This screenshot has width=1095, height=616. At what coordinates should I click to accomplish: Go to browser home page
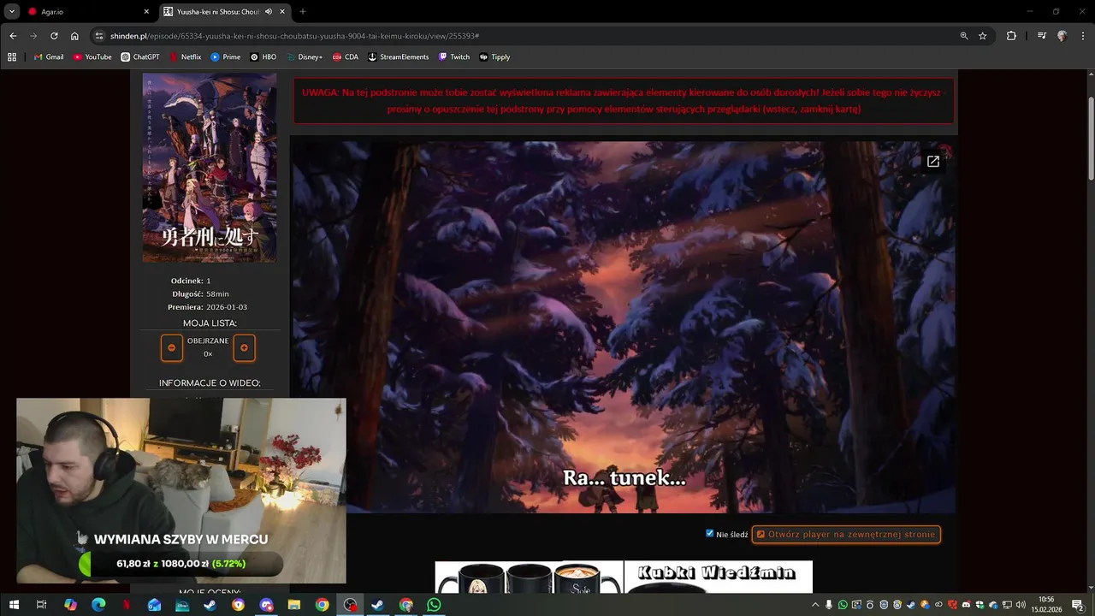tap(74, 36)
